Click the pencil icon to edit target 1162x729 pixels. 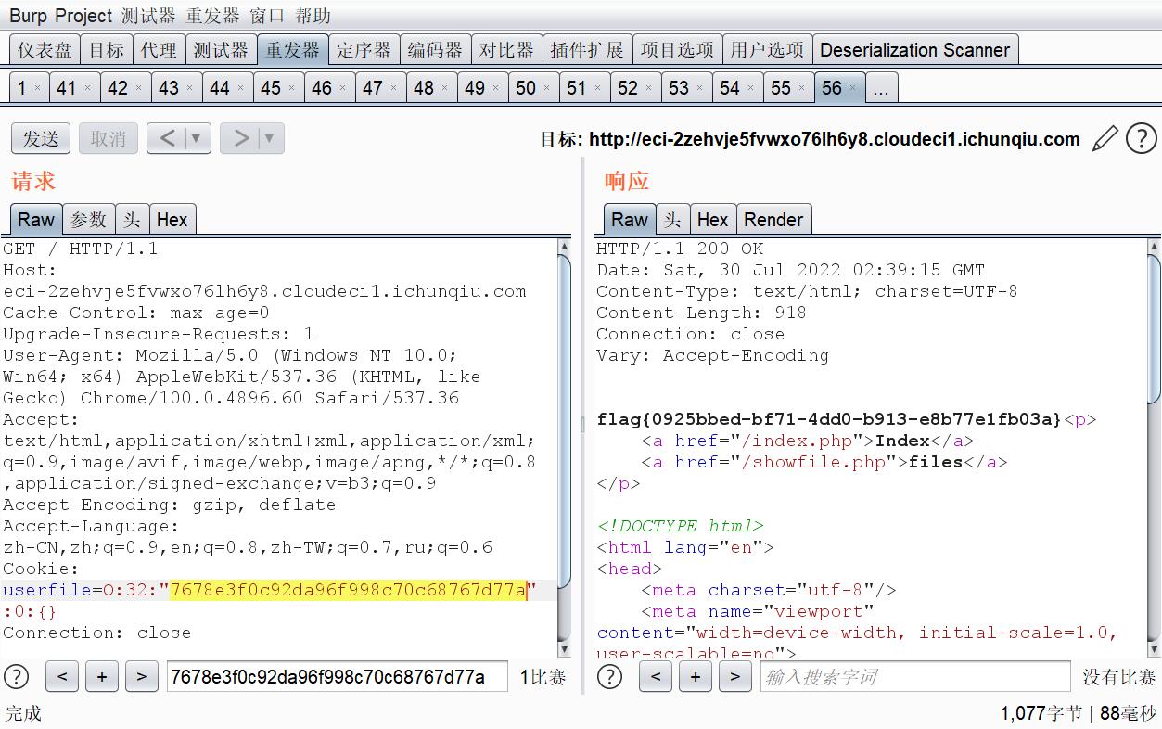click(x=1105, y=139)
